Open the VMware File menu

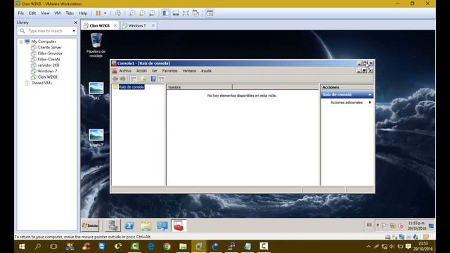point(21,13)
